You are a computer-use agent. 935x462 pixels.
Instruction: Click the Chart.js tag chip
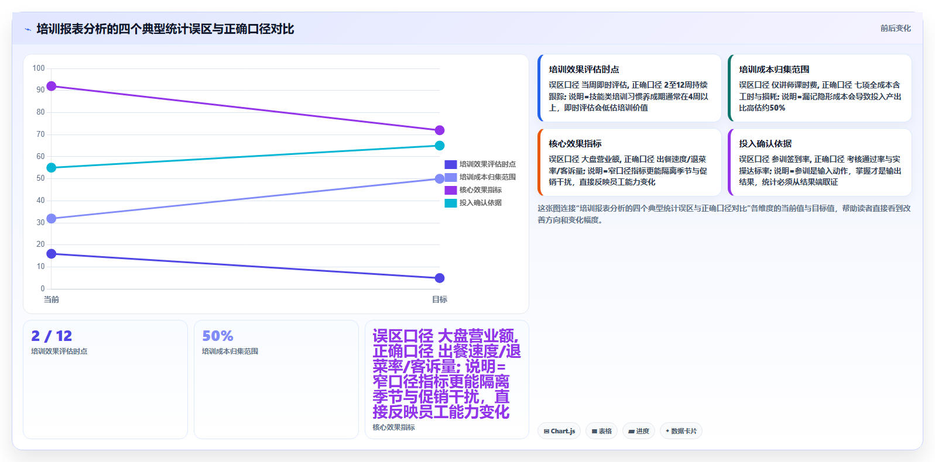tap(559, 431)
